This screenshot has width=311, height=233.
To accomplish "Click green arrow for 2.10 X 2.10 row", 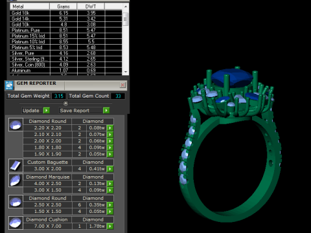I will (x=110, y=135).
